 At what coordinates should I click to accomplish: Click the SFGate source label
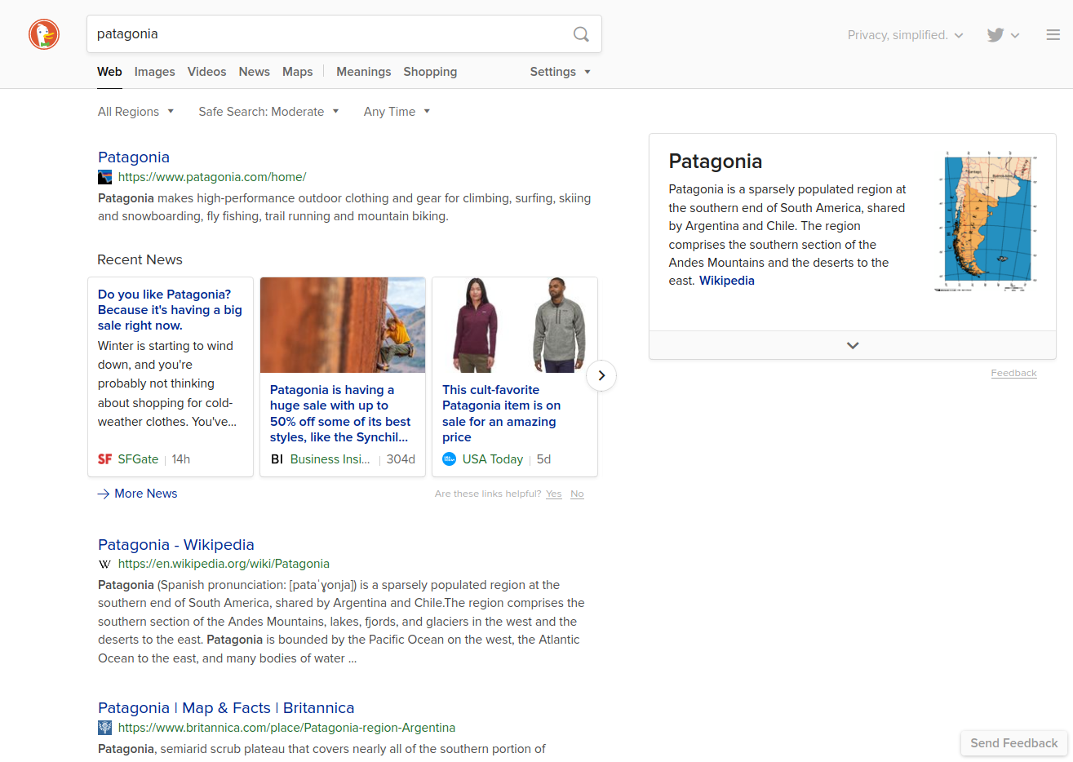pos(138,459)
